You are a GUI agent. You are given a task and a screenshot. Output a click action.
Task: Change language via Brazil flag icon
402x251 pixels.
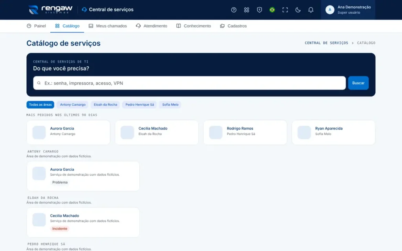coord(272,10)
